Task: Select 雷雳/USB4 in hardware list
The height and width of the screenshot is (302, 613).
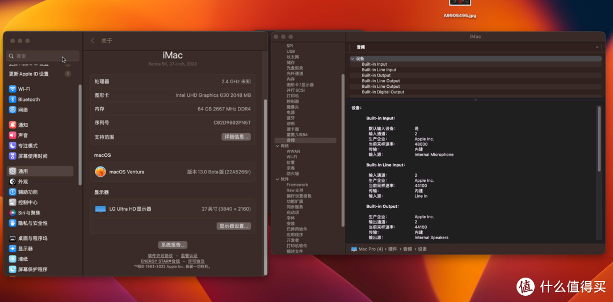Action: coord(297,135)
